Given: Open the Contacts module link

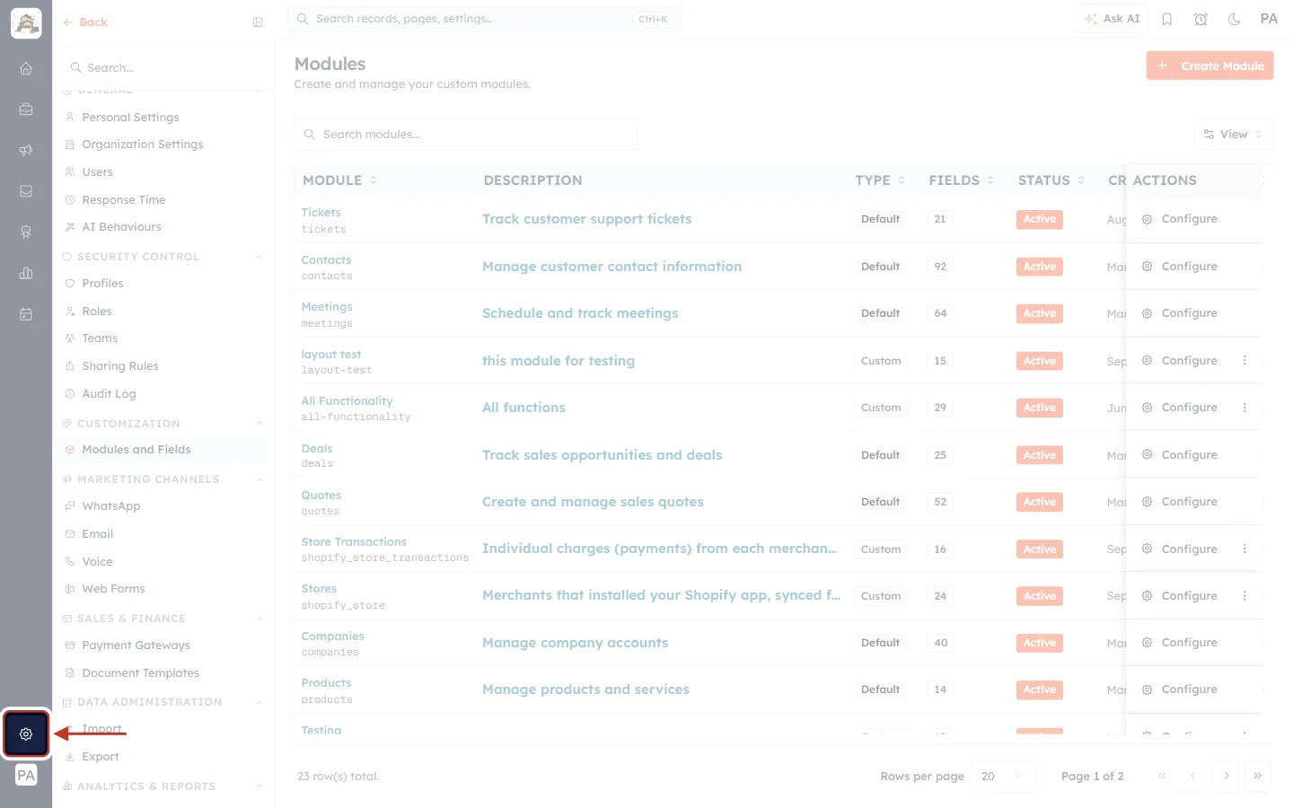Looking at the screenshot, I should coord(326,260).
